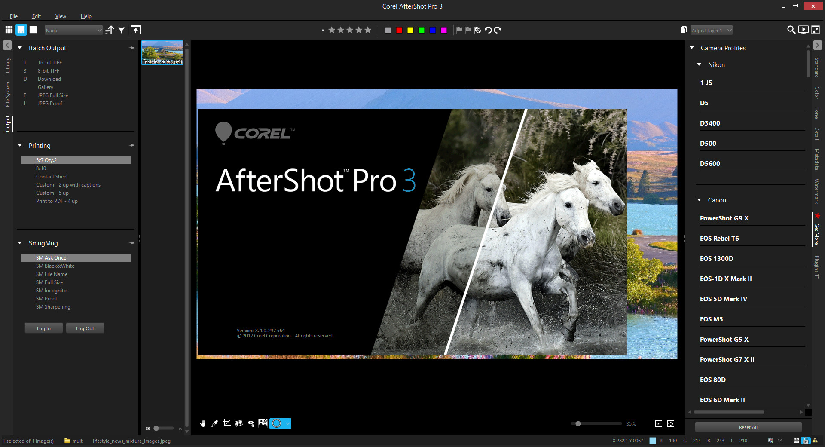Click the layers page icon beside Adjust Layer
The width and height of the screenshot is (825, 447).
[x=684, y=30]
